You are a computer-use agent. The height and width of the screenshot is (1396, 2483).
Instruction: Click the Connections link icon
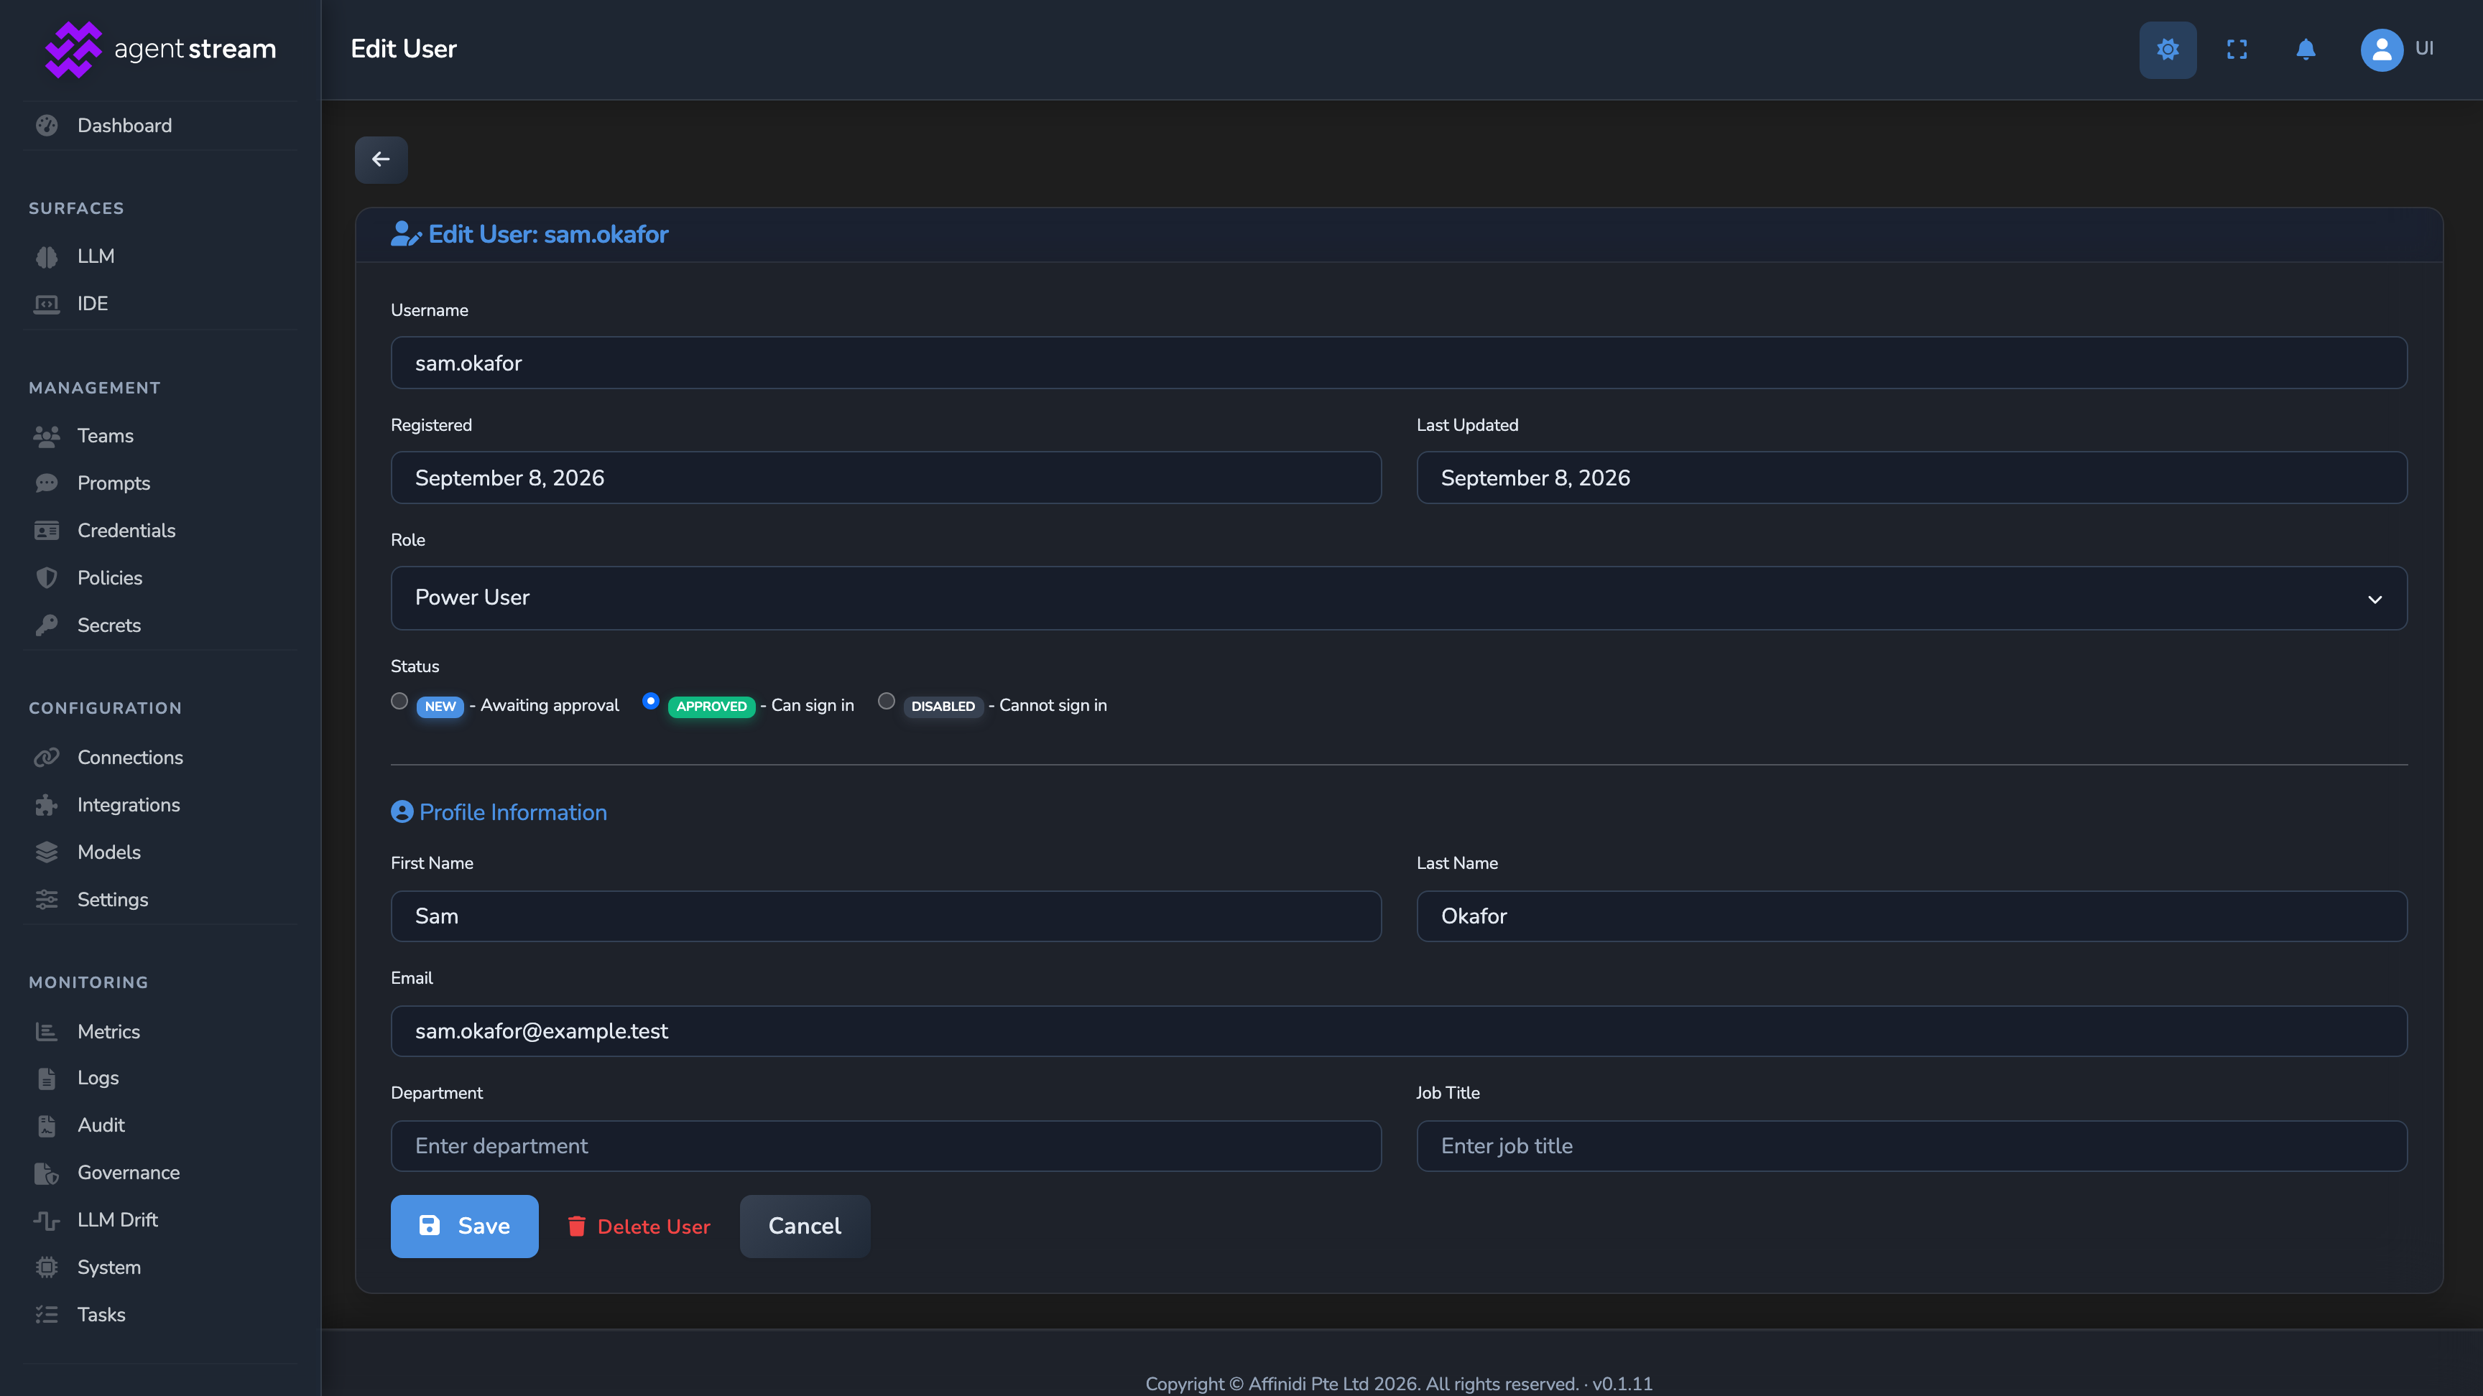[46, 758]
